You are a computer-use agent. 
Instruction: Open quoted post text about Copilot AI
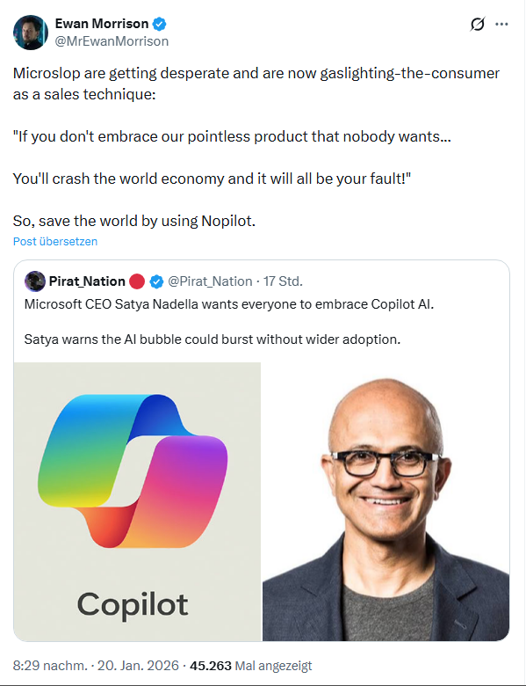tap(229, 304)
